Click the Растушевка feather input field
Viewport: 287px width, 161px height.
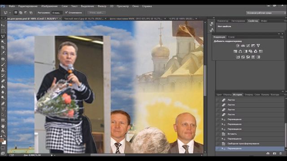click(57, 13)
